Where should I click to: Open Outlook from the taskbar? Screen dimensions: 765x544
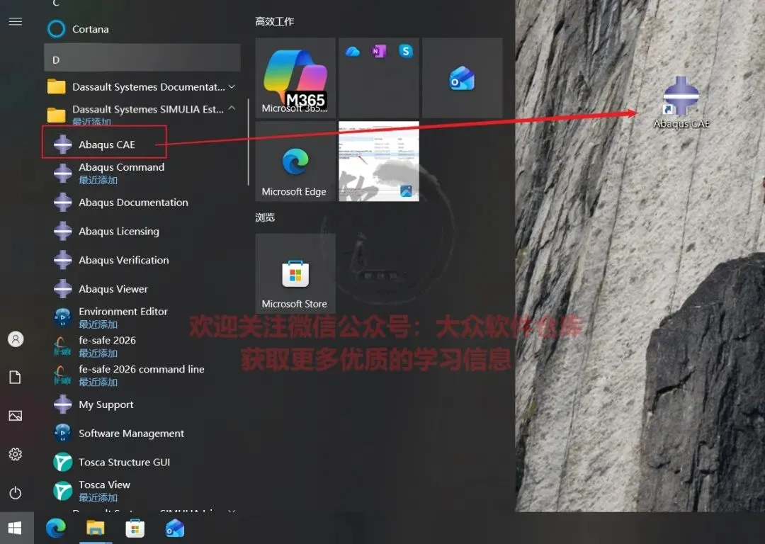click(x=175, y=528)
